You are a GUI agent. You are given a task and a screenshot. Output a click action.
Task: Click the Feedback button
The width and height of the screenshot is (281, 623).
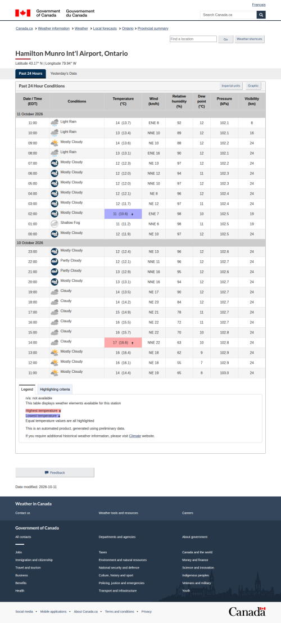pyautogui.click(x=55, y=472)
